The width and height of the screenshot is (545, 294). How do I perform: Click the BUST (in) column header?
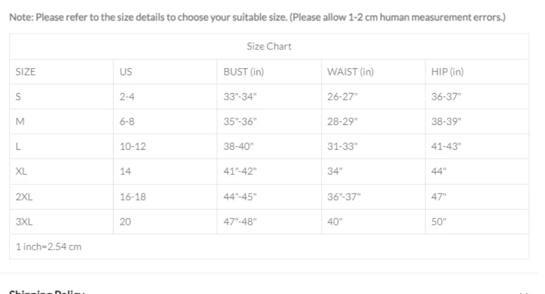pos(244,72)
